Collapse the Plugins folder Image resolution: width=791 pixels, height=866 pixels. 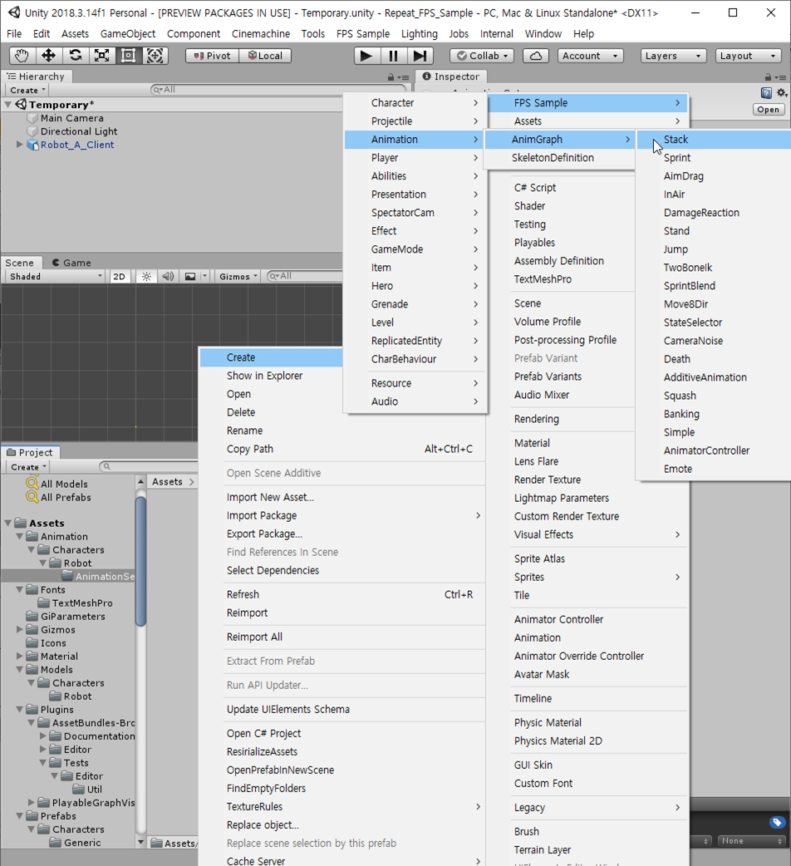[20, 709]
